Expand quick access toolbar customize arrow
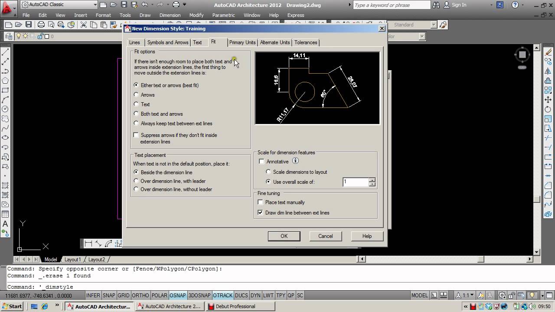This screenshot has height=312, width=555. (x=185, y=5)
